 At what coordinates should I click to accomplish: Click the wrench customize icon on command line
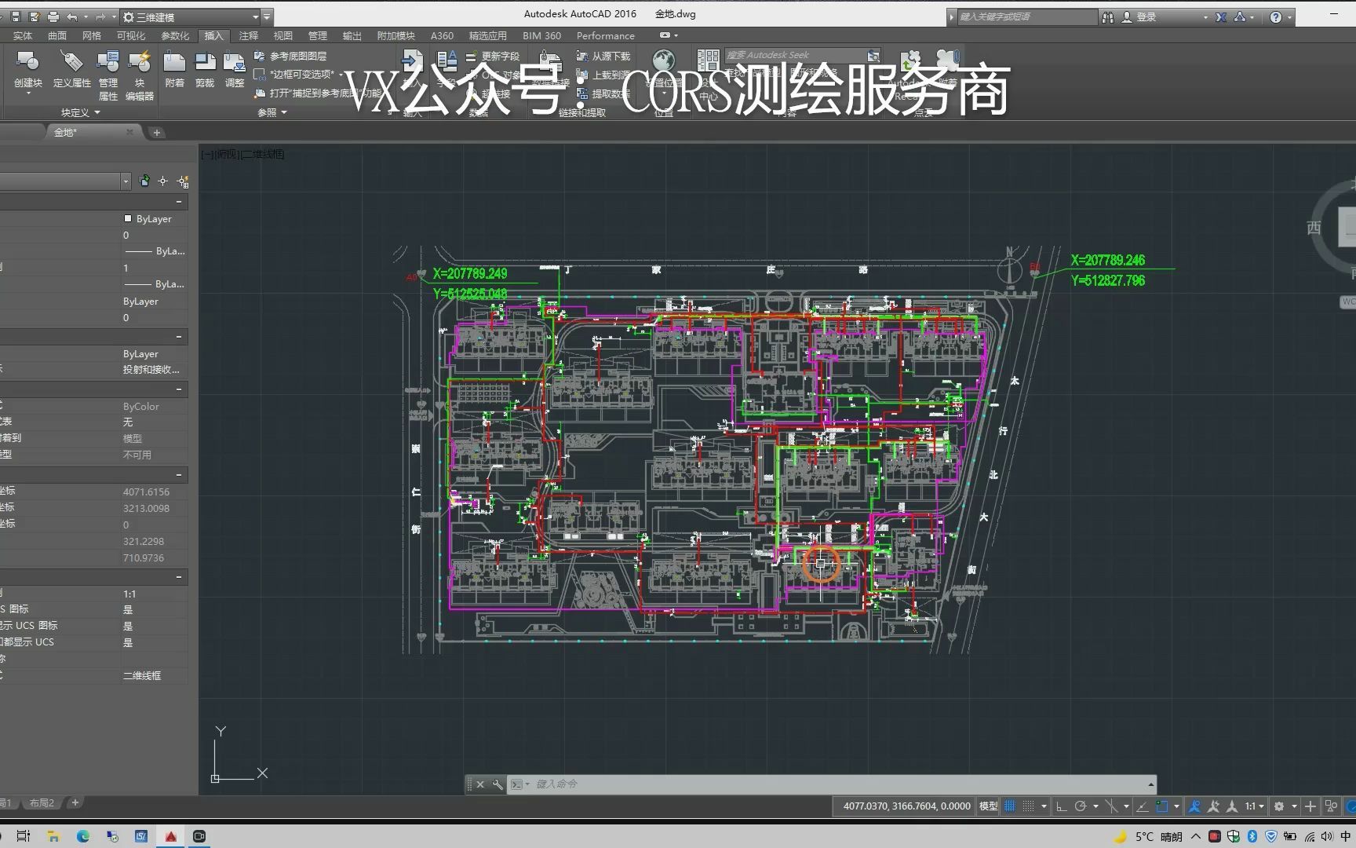click(x=497, y=784)
